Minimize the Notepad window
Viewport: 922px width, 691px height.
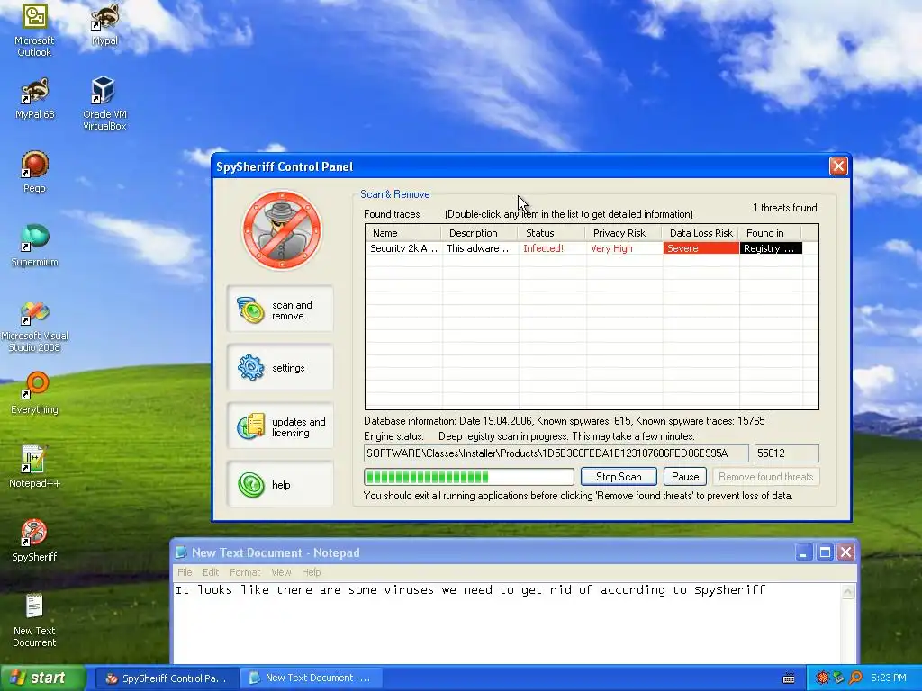point(804,552)
